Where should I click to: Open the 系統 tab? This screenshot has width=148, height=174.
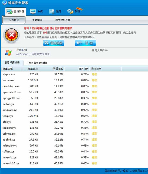click(36, 11)
